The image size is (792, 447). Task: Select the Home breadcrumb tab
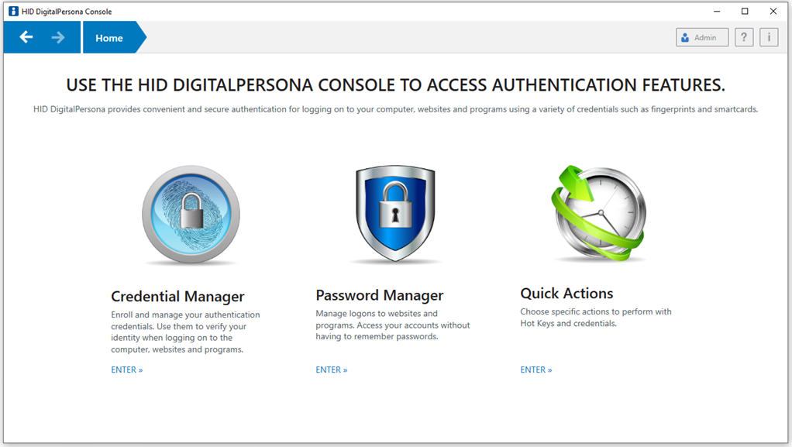click(x=109, y=38)
